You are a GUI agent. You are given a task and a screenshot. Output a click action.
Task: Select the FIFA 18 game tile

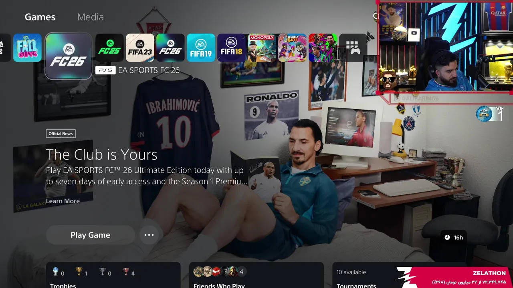tap(231, 48)
